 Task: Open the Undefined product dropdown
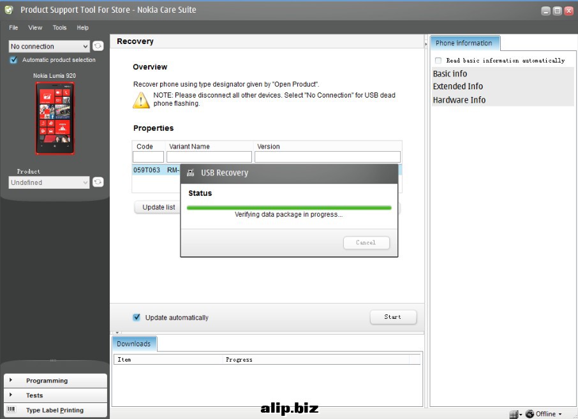[49, 182]
